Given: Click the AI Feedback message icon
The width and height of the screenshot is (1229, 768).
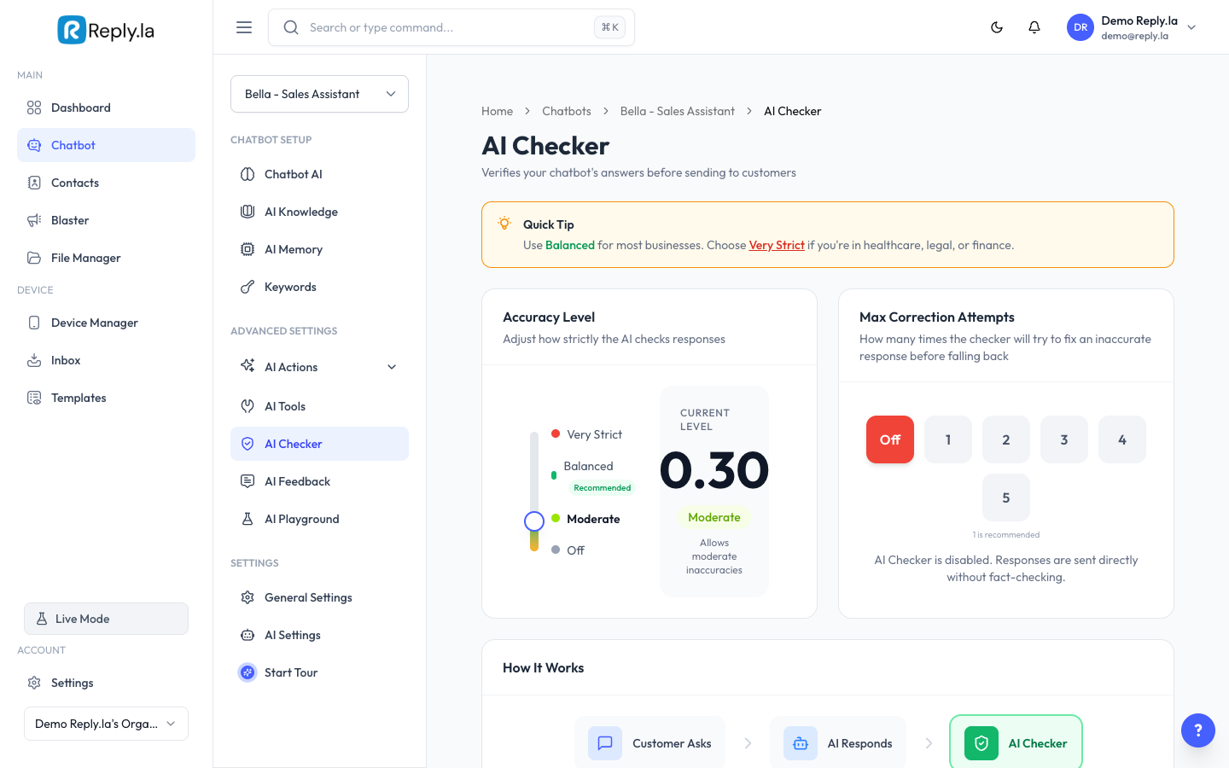Looking at the screenshot, I should [248, 481].
